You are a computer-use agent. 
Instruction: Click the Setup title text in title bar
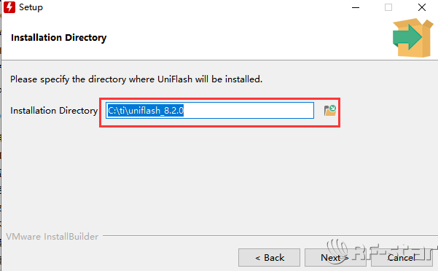pyautogui.click(x=31, y=7)
